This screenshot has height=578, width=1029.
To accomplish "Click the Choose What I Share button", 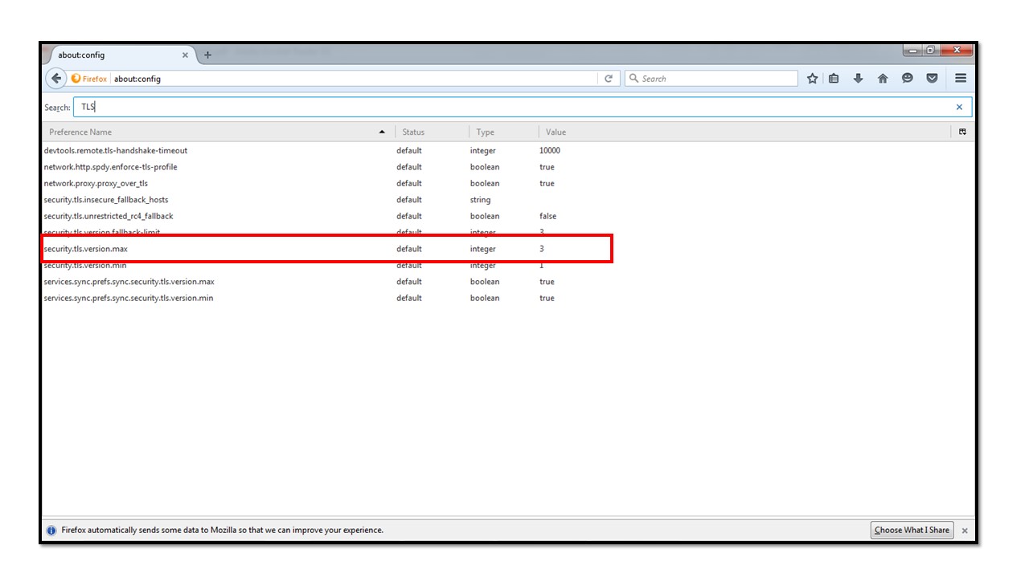I will tap(912, 530).
